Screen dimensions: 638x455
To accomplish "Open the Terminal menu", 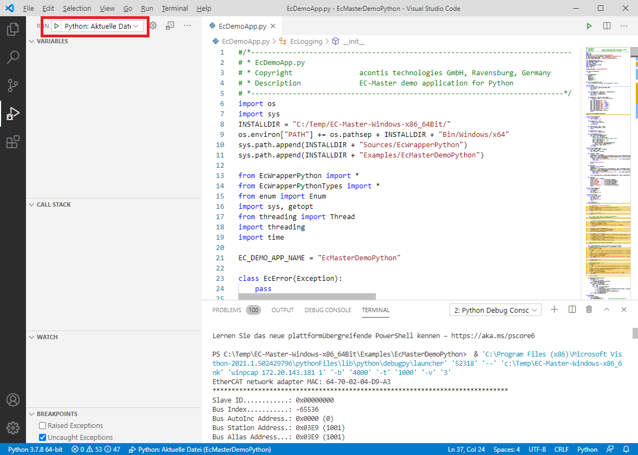I will pyautogui.click(x=175, y=9).
